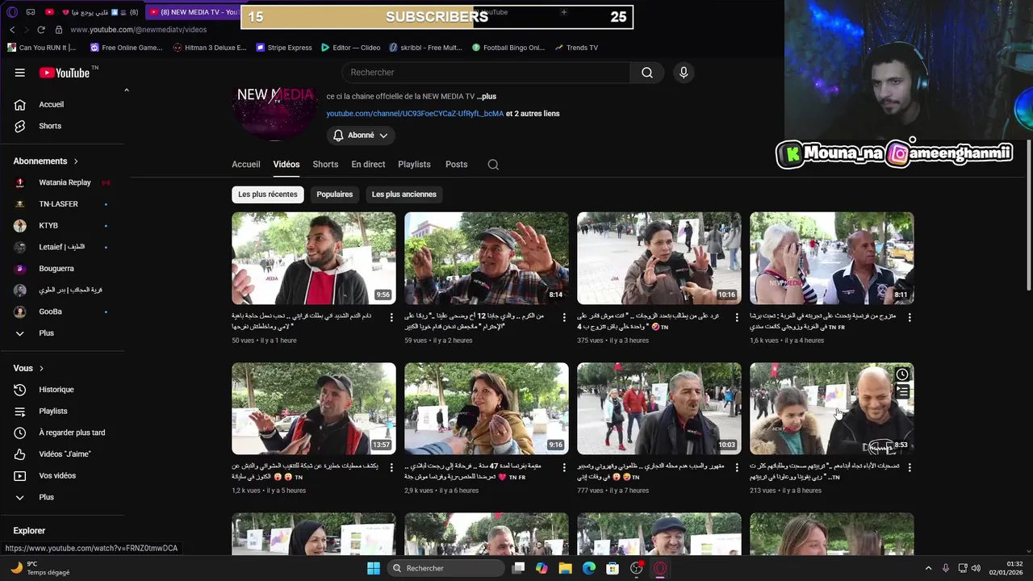Screen dimensions: 1033x581
Task: Reload the page in browser
Action: pos(41,30)
